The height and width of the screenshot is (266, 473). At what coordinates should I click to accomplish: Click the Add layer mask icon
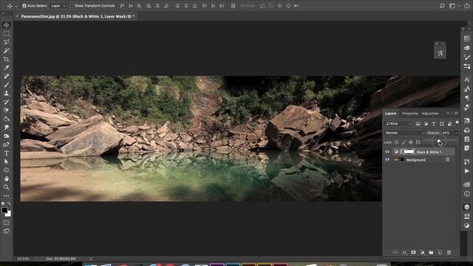click(x=413, y=253)
